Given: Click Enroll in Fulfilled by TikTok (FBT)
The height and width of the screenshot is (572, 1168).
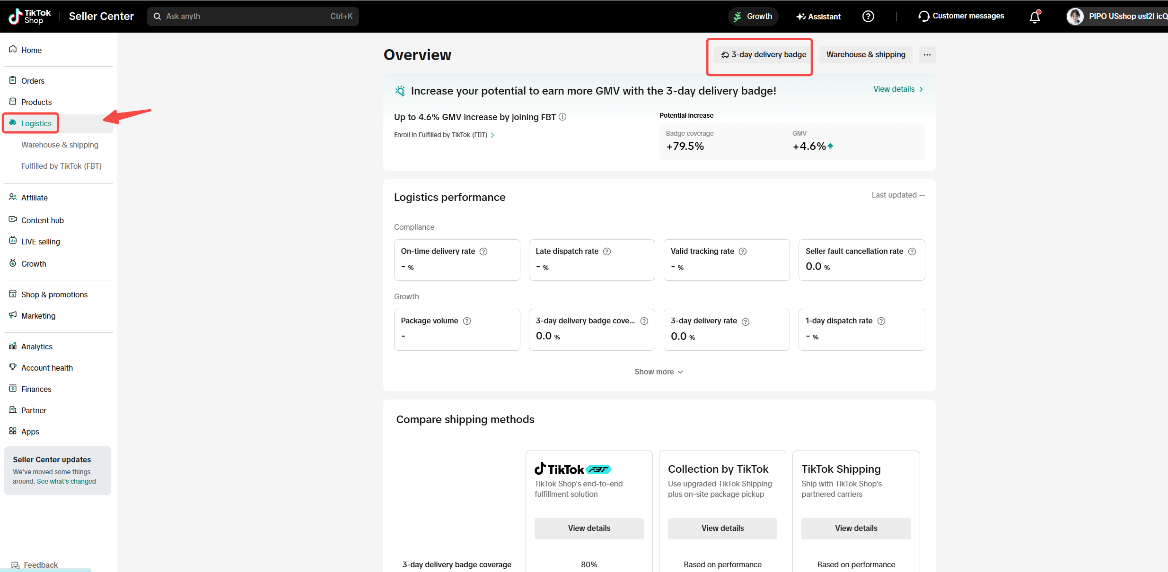Looking at the screenshot, I should 444,135.
